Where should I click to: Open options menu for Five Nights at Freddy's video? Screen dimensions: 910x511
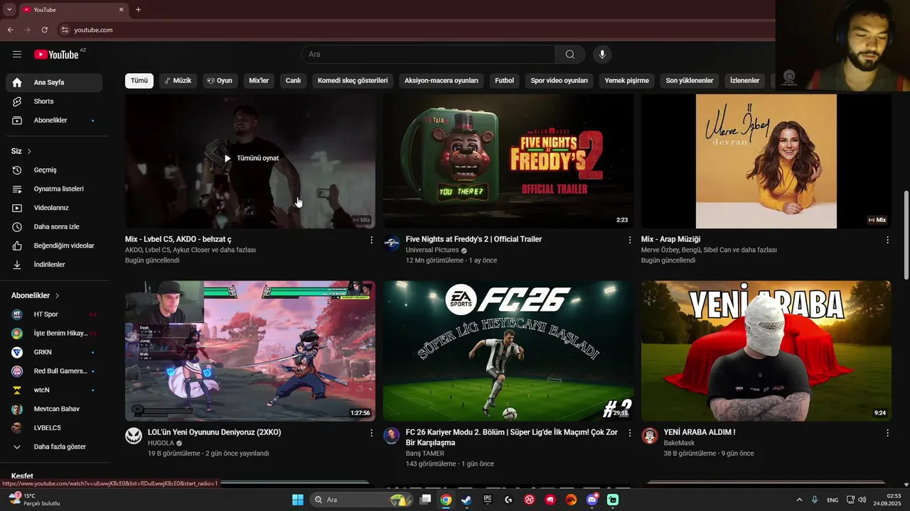629,240
